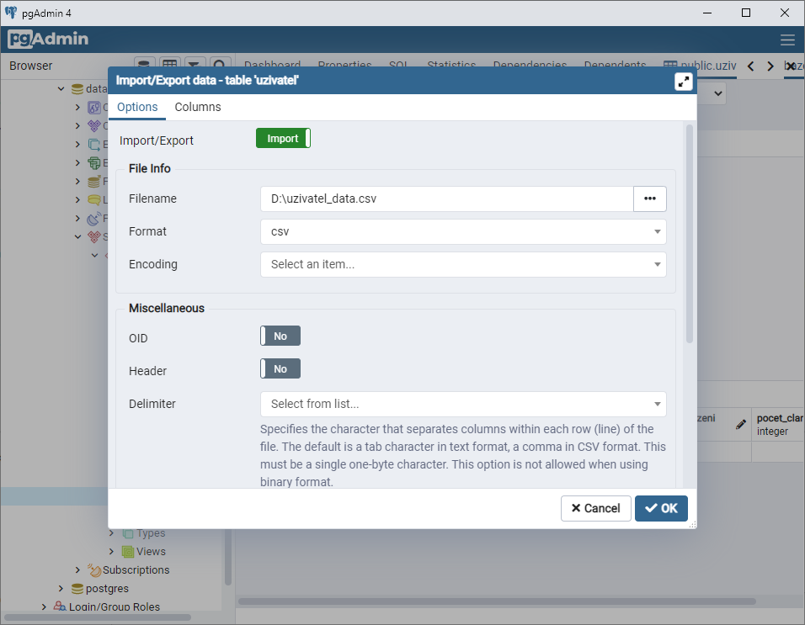Open the hamburger menu at top right
Image resolution: width=805 pixels, height=625 pixels.
[x=788, y=39]
